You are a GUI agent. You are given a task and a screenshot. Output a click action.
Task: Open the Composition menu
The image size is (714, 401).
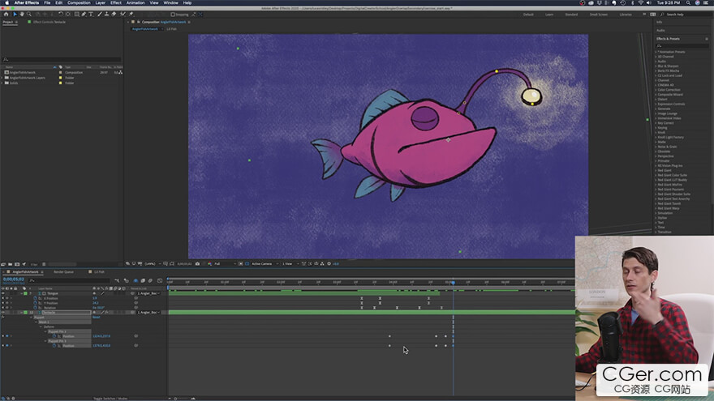point(79,2)
